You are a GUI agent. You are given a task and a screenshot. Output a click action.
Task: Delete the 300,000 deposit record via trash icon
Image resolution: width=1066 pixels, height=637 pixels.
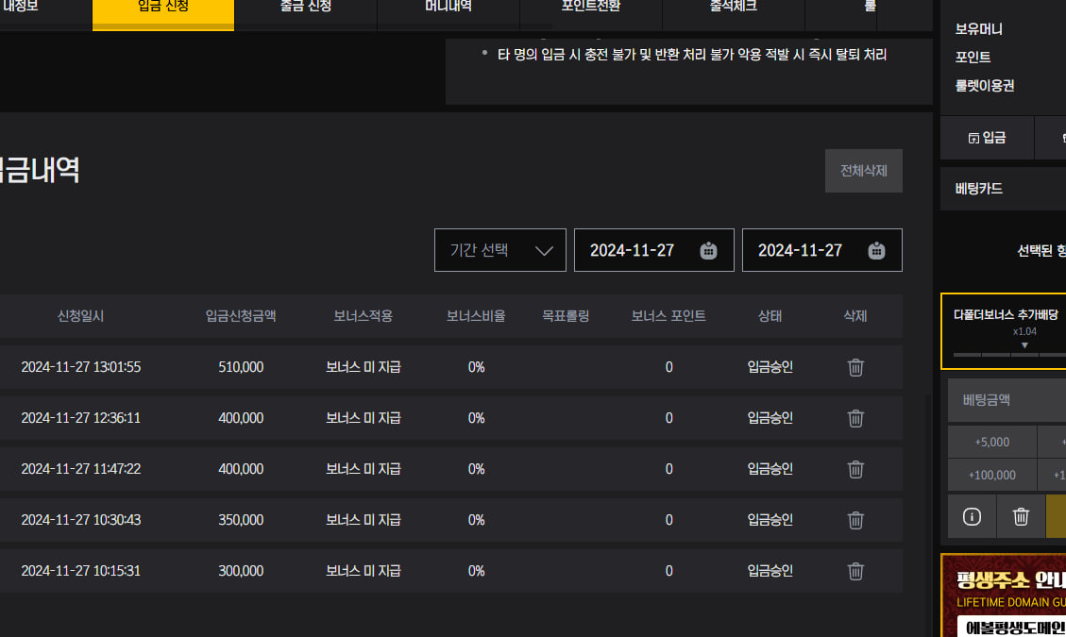(x=855, y=571)
